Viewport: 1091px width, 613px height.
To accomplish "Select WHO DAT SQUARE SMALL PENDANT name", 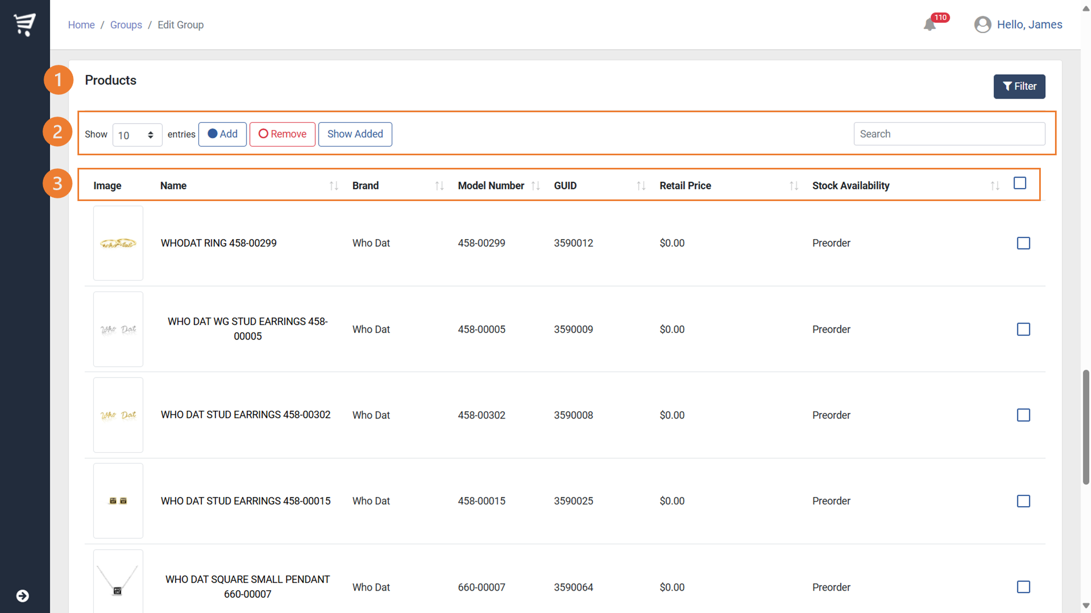I will point(248,587).
